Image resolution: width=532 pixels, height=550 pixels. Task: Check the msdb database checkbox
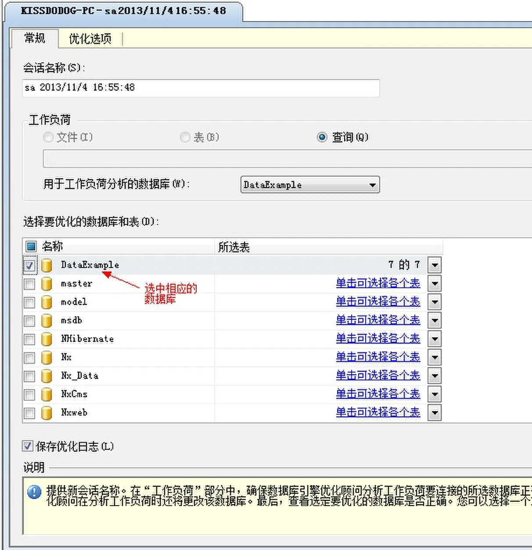pyautogui.click(x=29, y=321)
